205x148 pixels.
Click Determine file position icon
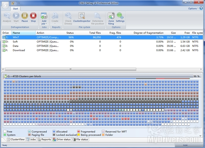click(x=98, y=16)
